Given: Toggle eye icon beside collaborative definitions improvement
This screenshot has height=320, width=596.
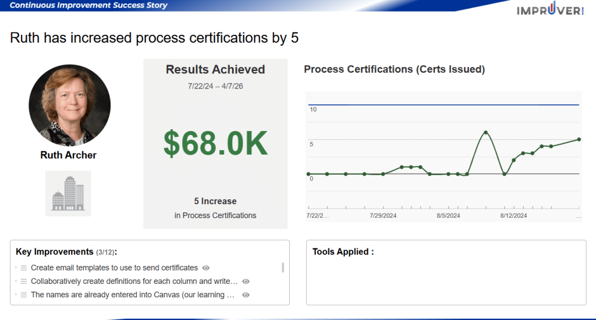Looking at the screenshot, I should 246,282.
